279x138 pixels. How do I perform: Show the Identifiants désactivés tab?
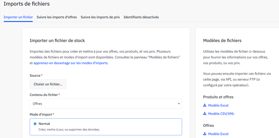point(141,17)
